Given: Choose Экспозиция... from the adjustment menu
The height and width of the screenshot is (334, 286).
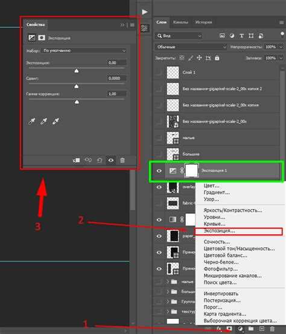Looking at the screenshot, I should pos(220,231).
